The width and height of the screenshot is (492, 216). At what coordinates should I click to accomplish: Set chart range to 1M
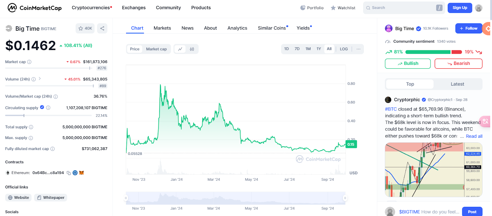click(308, 49)
